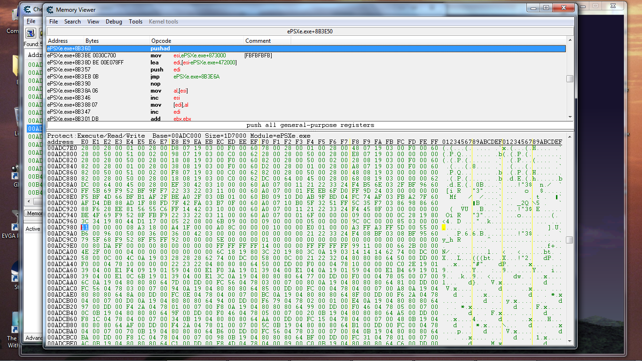Click the Opcode column header

pos(161,41)
